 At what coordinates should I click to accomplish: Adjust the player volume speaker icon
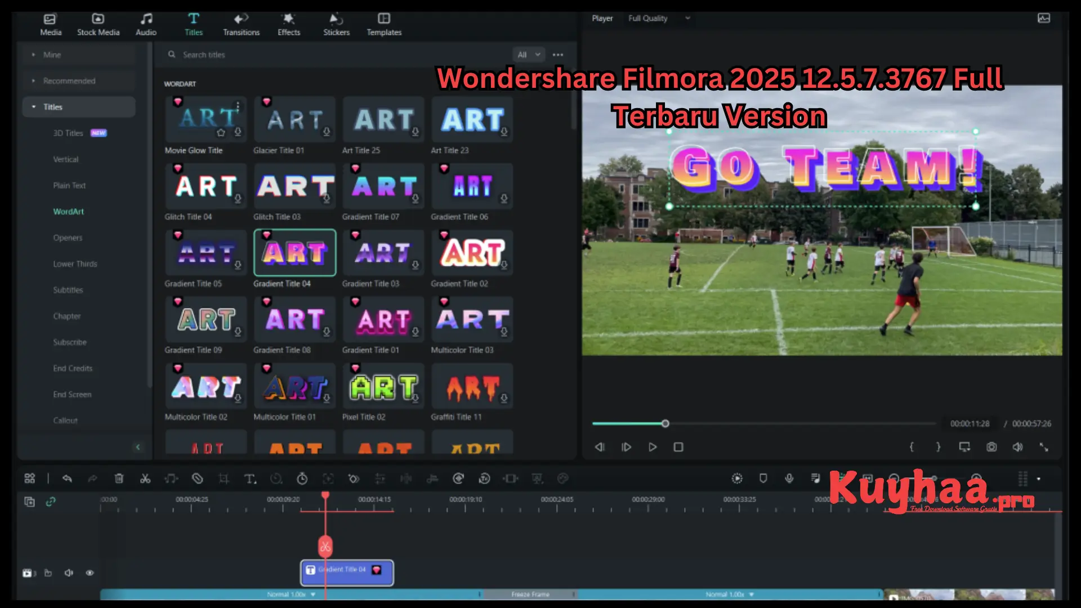click(x=1017, y=447)
